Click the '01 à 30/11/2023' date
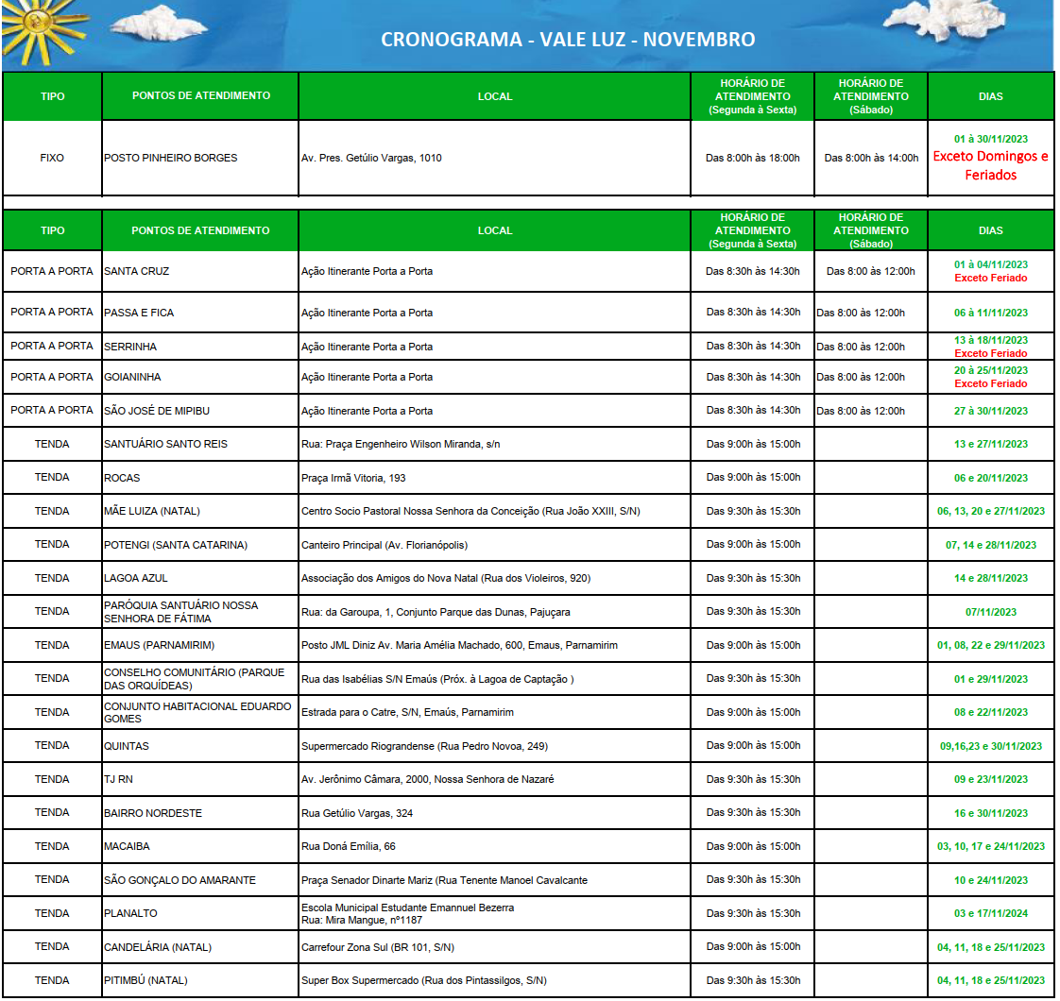Viewport: 1060px width, 1001px height. 990,139
